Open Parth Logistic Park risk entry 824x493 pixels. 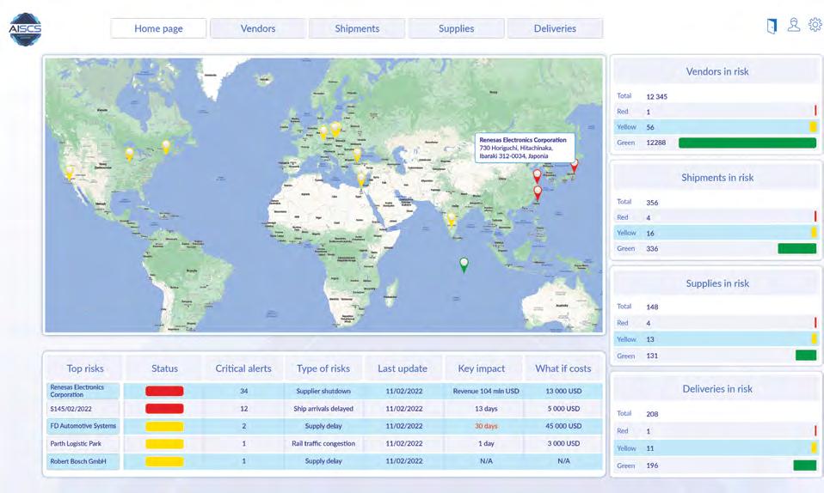point(83,444)
